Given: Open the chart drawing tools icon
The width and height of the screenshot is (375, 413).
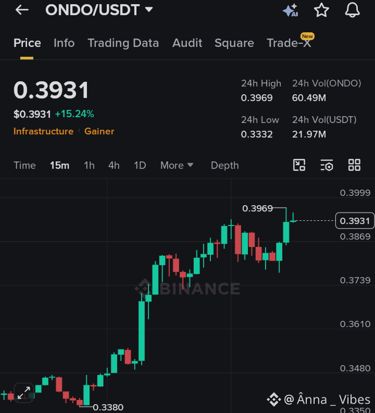Looking at the screenshot, I should click(299, 165).
